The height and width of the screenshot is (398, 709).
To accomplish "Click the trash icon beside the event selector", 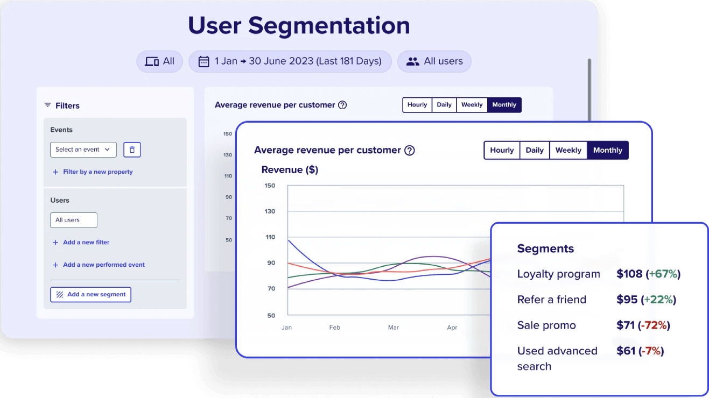I will pyautogui.click(x=132, y=150).
